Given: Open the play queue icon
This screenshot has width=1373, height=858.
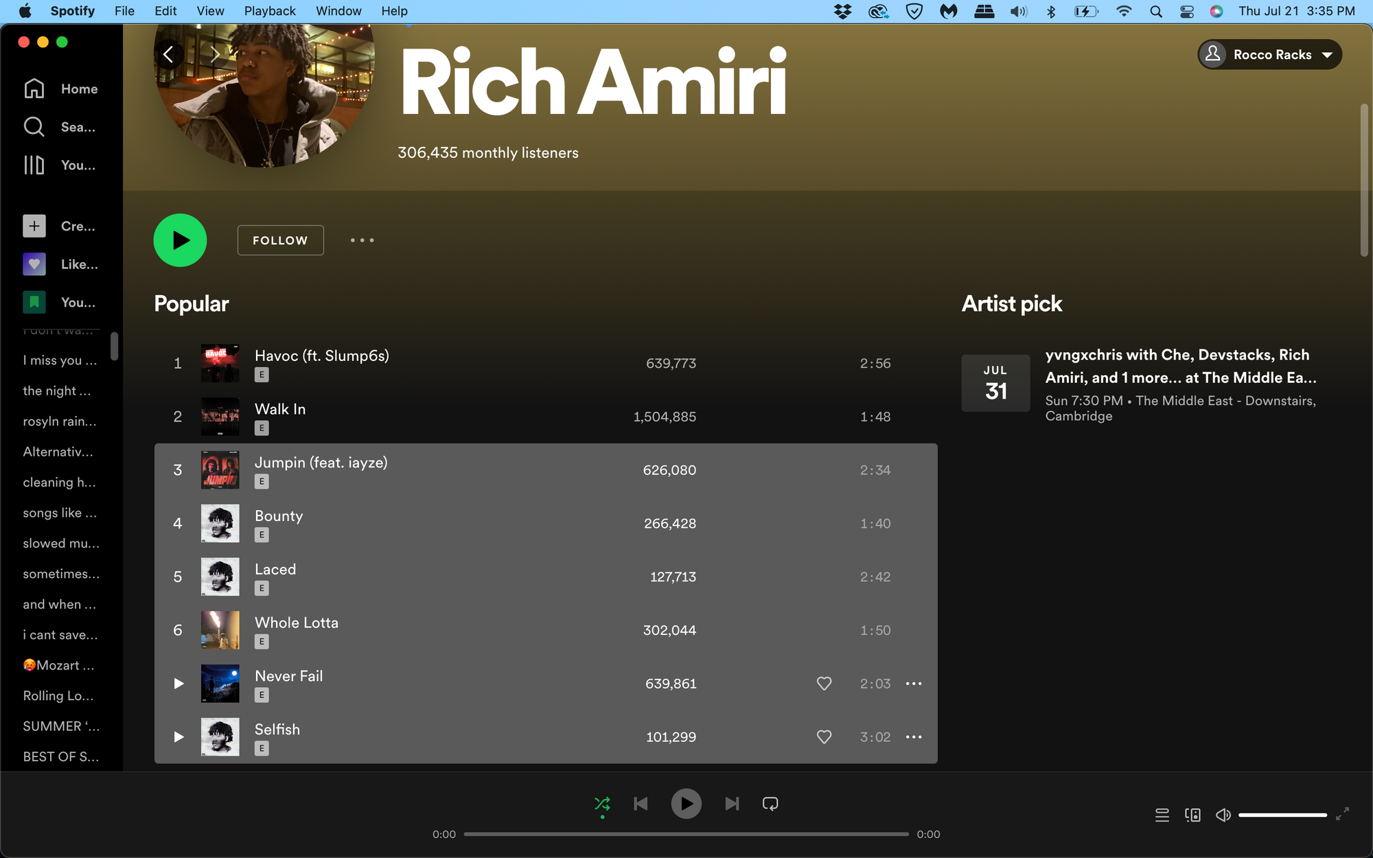Looking at the screenshot, I should pyautogui.click(x=1162, y=815).
